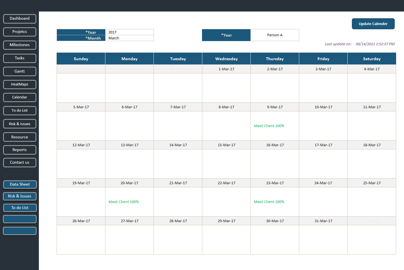Viewport: 404px width, 270px height.
Task: Navigate to the Projetcs page
Action: [x=19, y=32]
